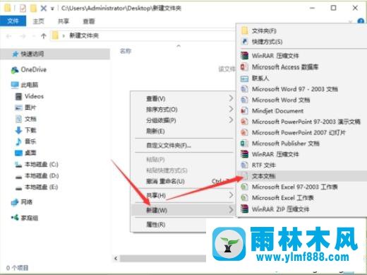
Task: Expand the arrow beside 查看(V)
Action: point(231,98)
